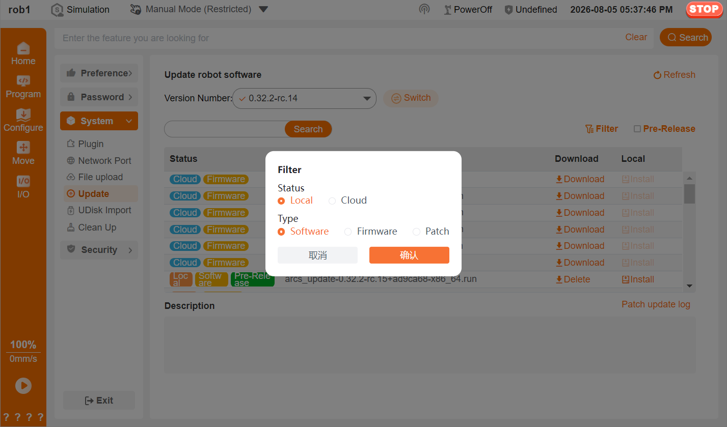Expand the Preference section
The width and height of the screenshot is (727, 427).
(99, 73)
